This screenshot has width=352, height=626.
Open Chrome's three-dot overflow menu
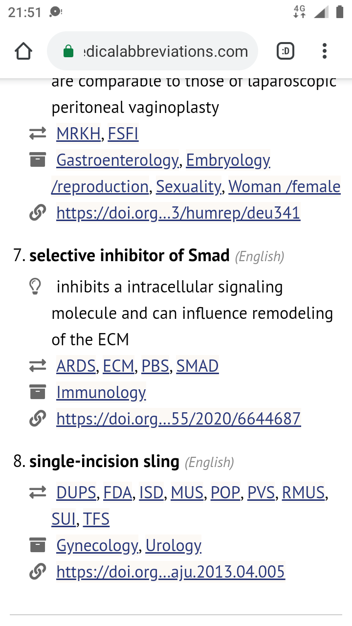tap(324, 51)
